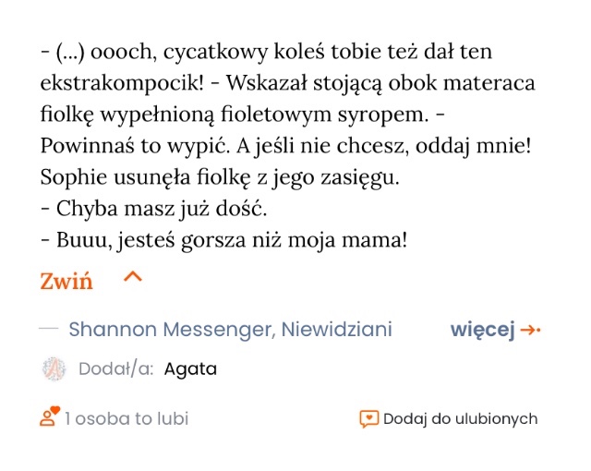This screenshot has width=591, height=471.
Task: Open the book title Niewidziani
Action: tap(337, 330)
